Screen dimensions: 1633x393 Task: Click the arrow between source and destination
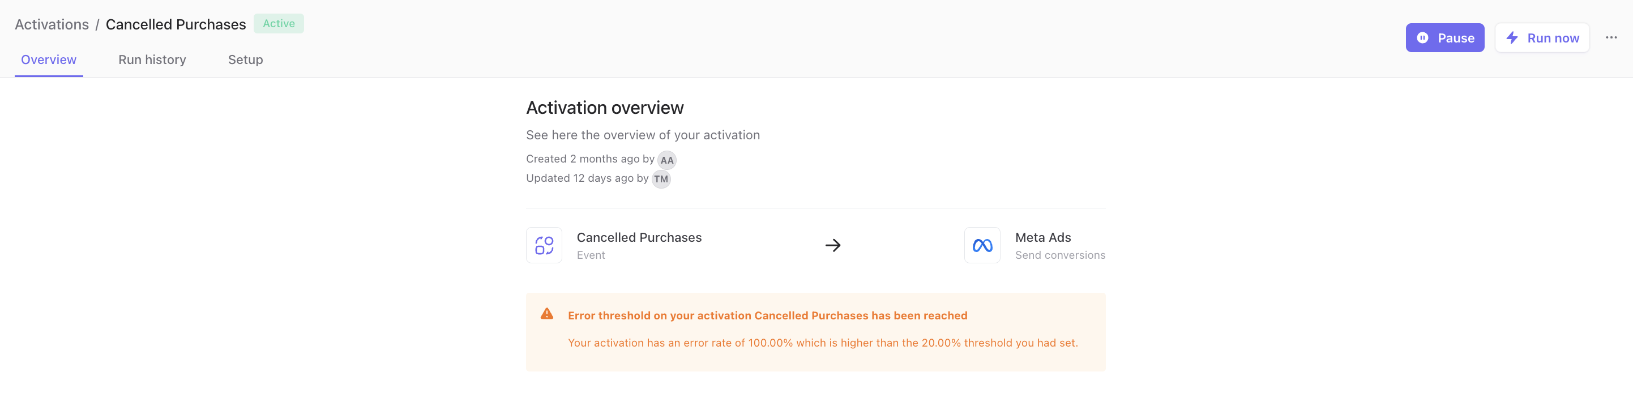click(x=833, y=245)
